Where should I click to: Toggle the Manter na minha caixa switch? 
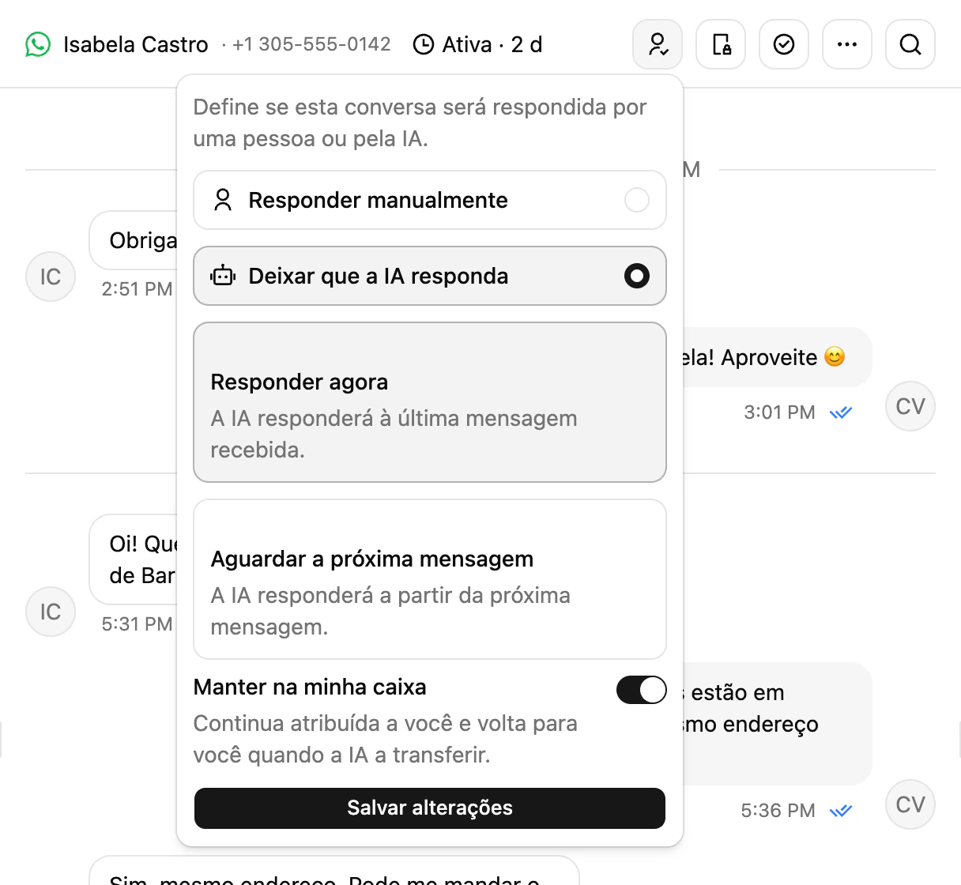coord(642,690)
